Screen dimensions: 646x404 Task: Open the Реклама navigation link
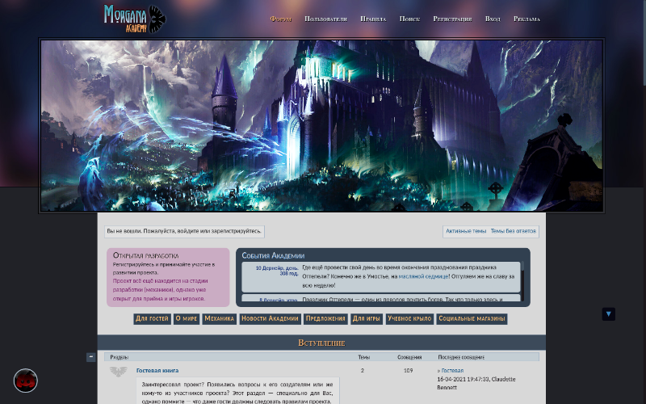(526, 19)
